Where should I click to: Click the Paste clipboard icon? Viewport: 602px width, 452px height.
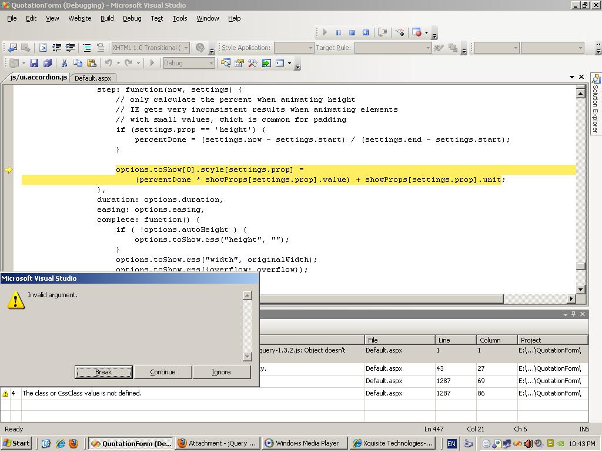point(91,63)
